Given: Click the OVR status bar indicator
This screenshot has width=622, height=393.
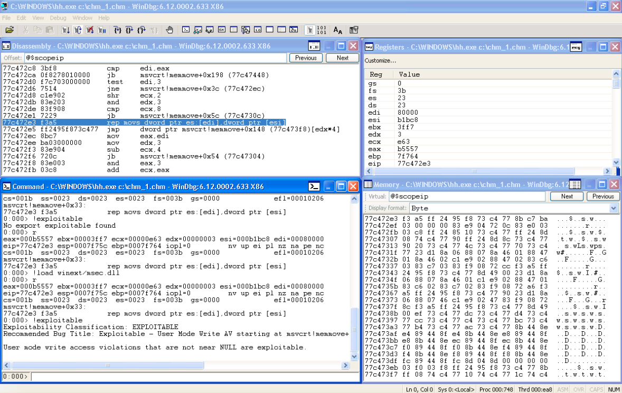Looking at the screenshot, I should click(579, 389).
